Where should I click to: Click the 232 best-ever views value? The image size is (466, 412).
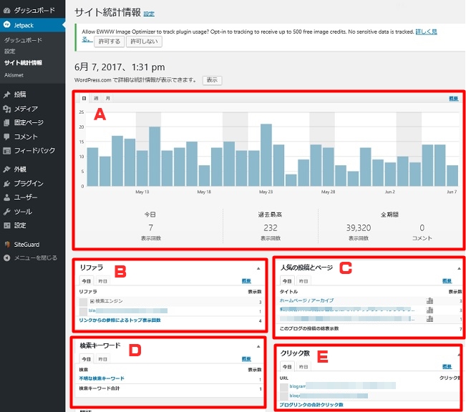pos(271,228)
